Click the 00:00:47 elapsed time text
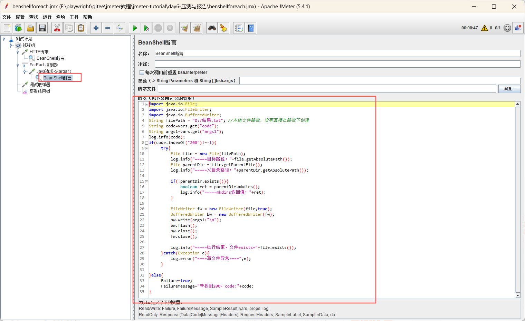The image size is (525, 321). pos(469,28)
